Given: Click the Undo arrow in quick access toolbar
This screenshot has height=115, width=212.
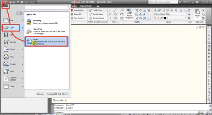Looking at the screenshot, I should pos(26,2).
